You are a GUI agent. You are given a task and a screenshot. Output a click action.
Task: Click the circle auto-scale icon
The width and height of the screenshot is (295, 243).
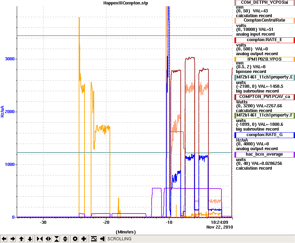[x=75, y=239]
